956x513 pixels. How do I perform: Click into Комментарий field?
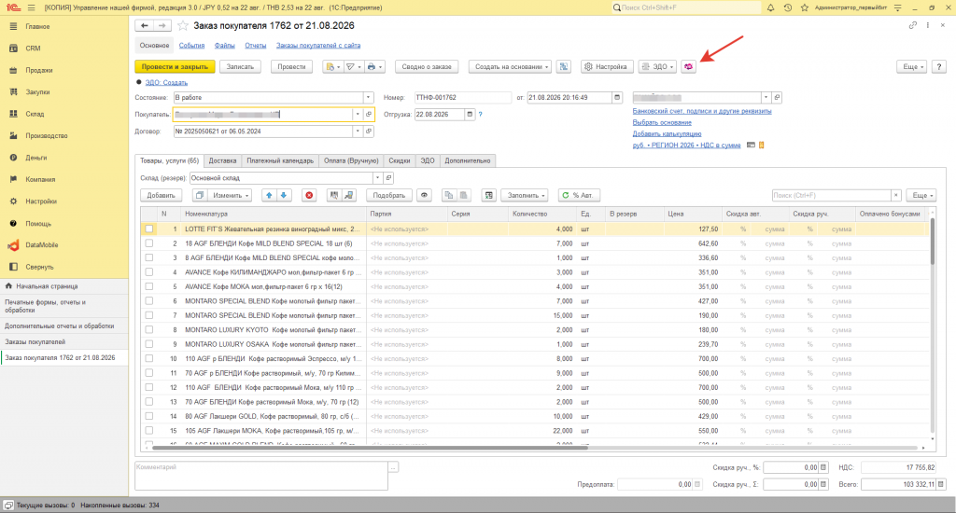261,476
